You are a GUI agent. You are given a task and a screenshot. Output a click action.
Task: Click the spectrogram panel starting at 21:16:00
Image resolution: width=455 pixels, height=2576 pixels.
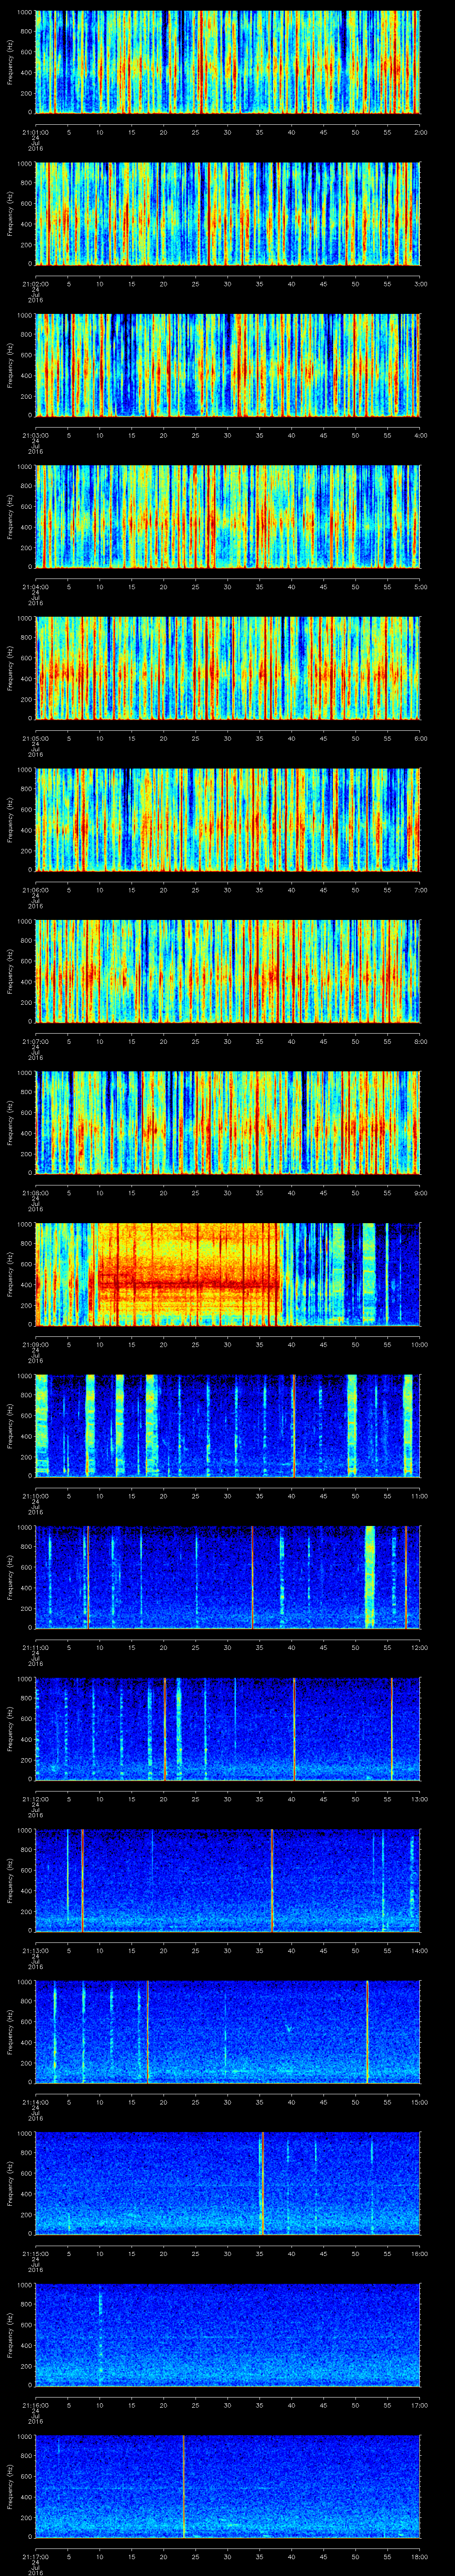pos(227,2334)
